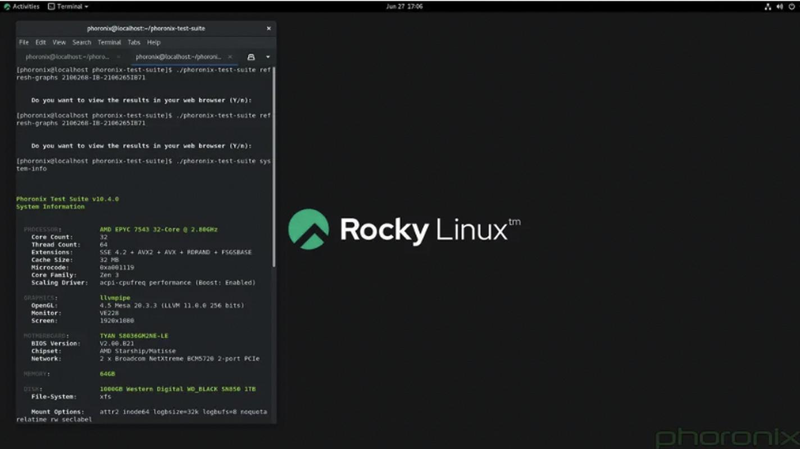This screenshot has width=800, height=449.
Task: Click '1000GB Western Digital WD_BLACK SN850 1TB'
Action: tap(178, 388)
